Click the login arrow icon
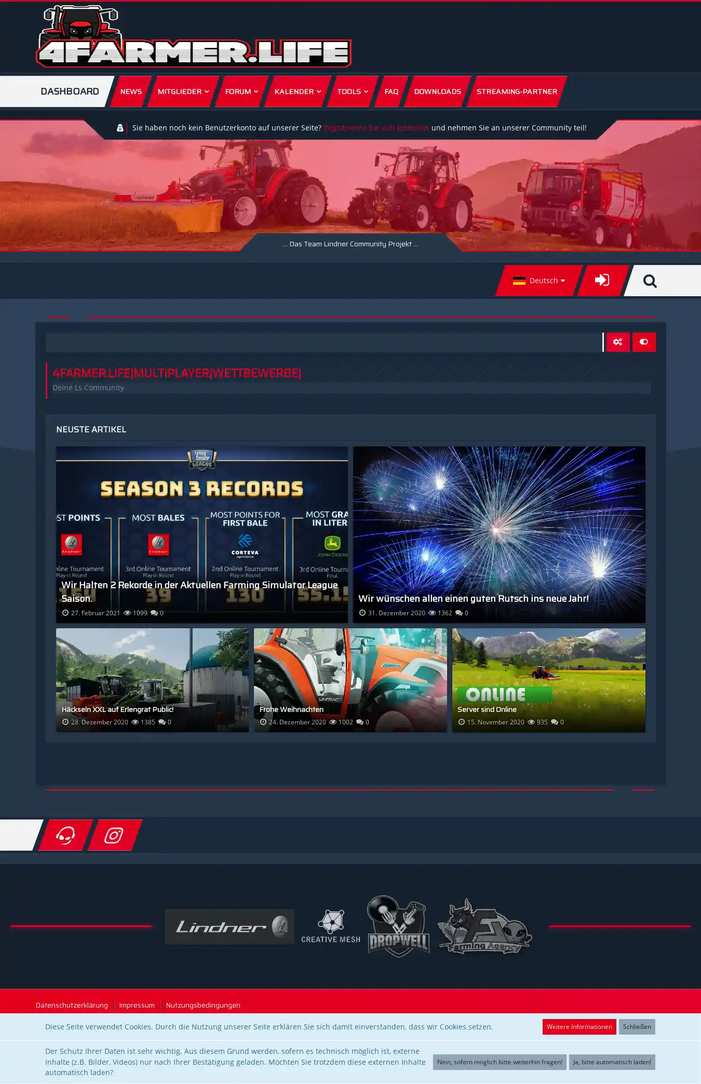This screenshot has width=701, height=1084. pyautogui.click(x=602, y=280)
